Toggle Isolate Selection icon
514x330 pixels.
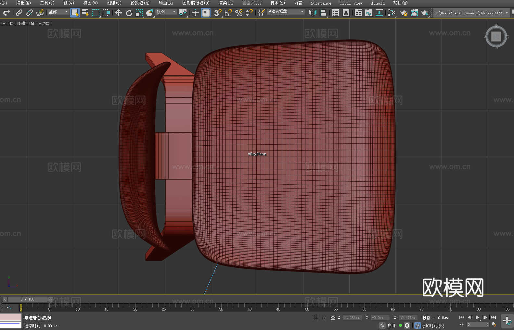pyautogui.click(x=315, y=317)
